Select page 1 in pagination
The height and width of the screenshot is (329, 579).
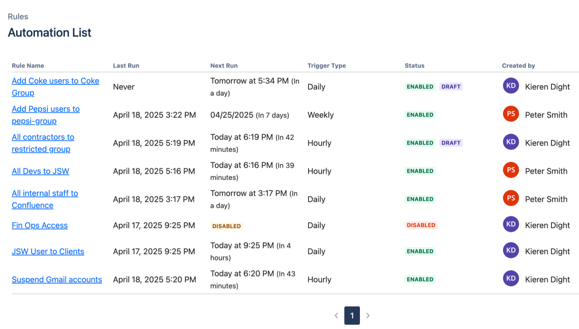(352, 316)
